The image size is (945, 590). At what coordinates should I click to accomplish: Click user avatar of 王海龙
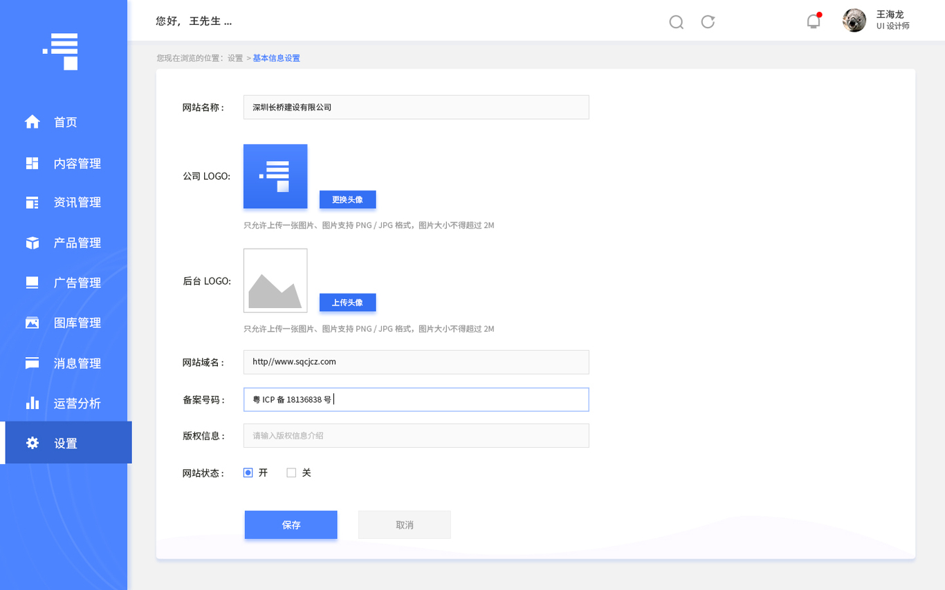(854, 21)
